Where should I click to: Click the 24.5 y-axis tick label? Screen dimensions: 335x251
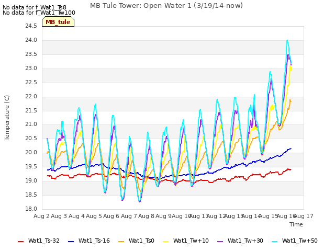tap(31, 26)
